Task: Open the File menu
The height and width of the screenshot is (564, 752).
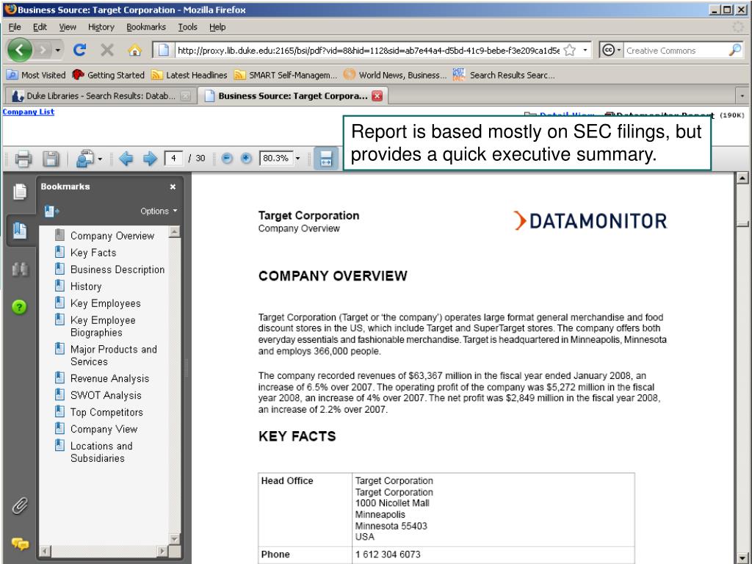Action: pyautogui.click(x=15, y=27)
